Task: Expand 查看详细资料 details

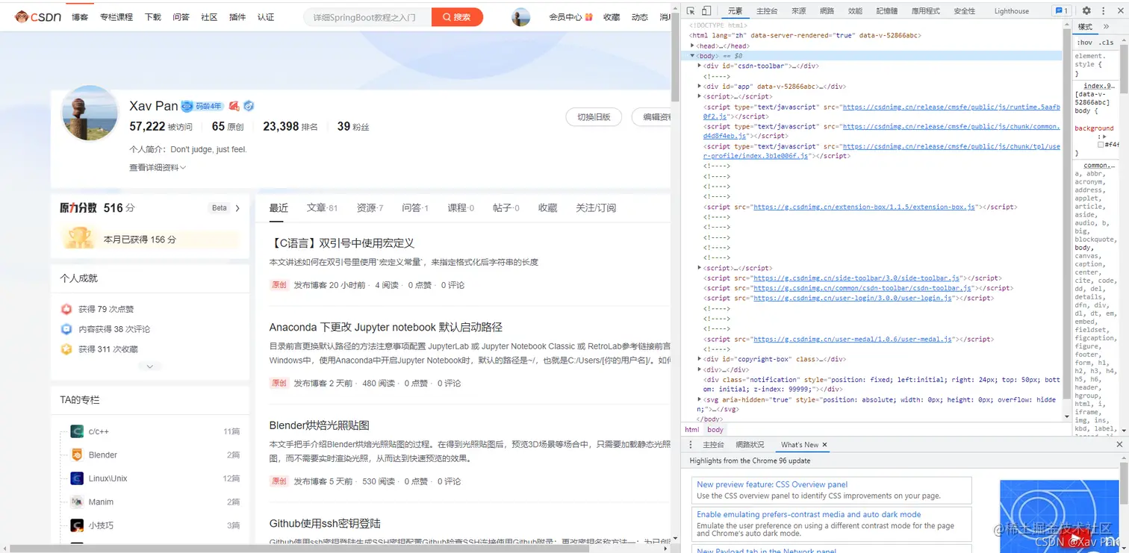Action: click(158, 168)
